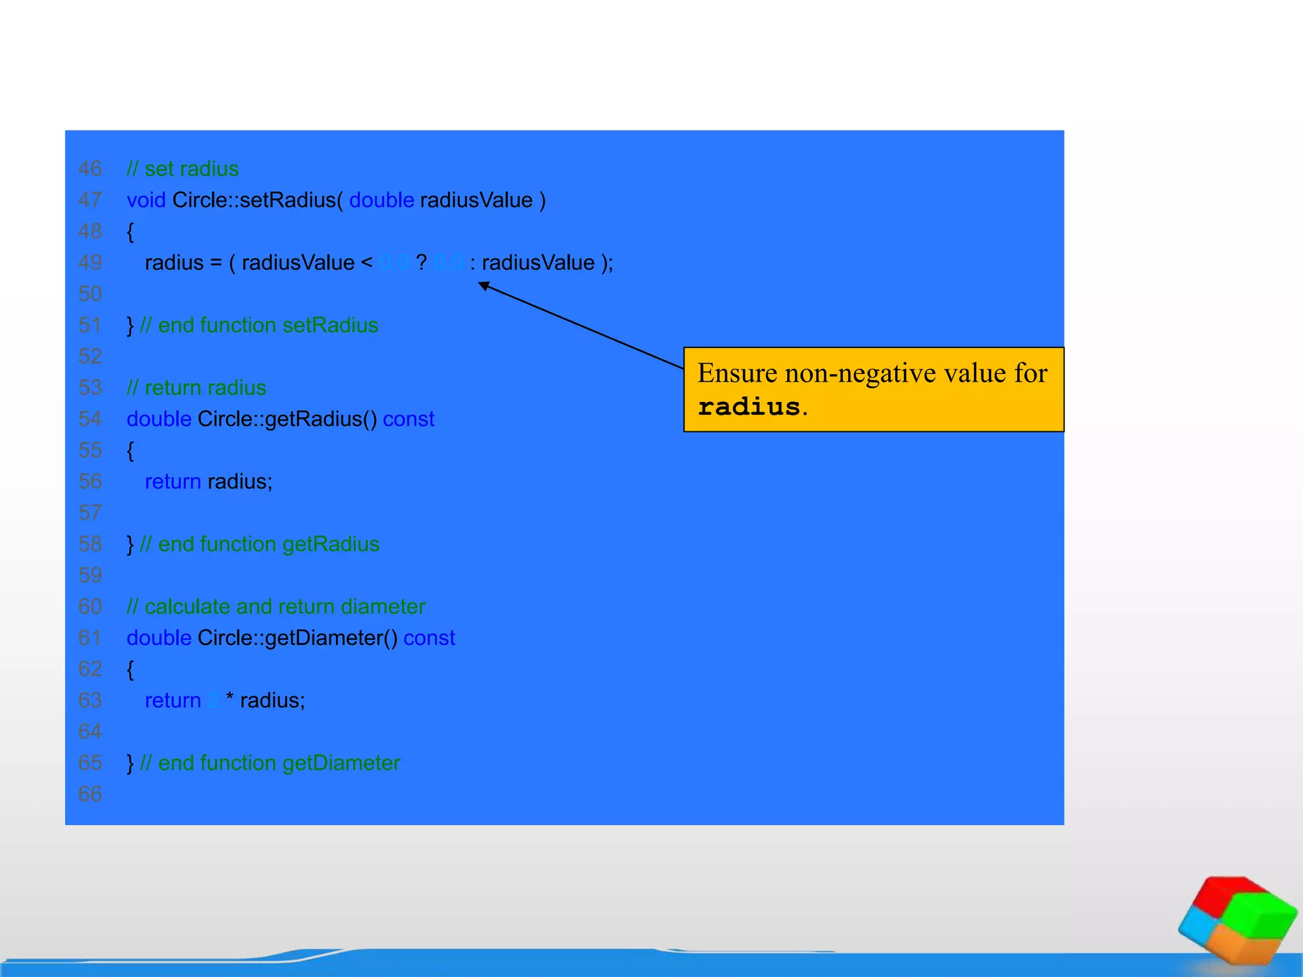The width and height of the screenshot is (1303, 977).
Task: Click '// calculate and return diameter' comment
Action: point(275,606)
